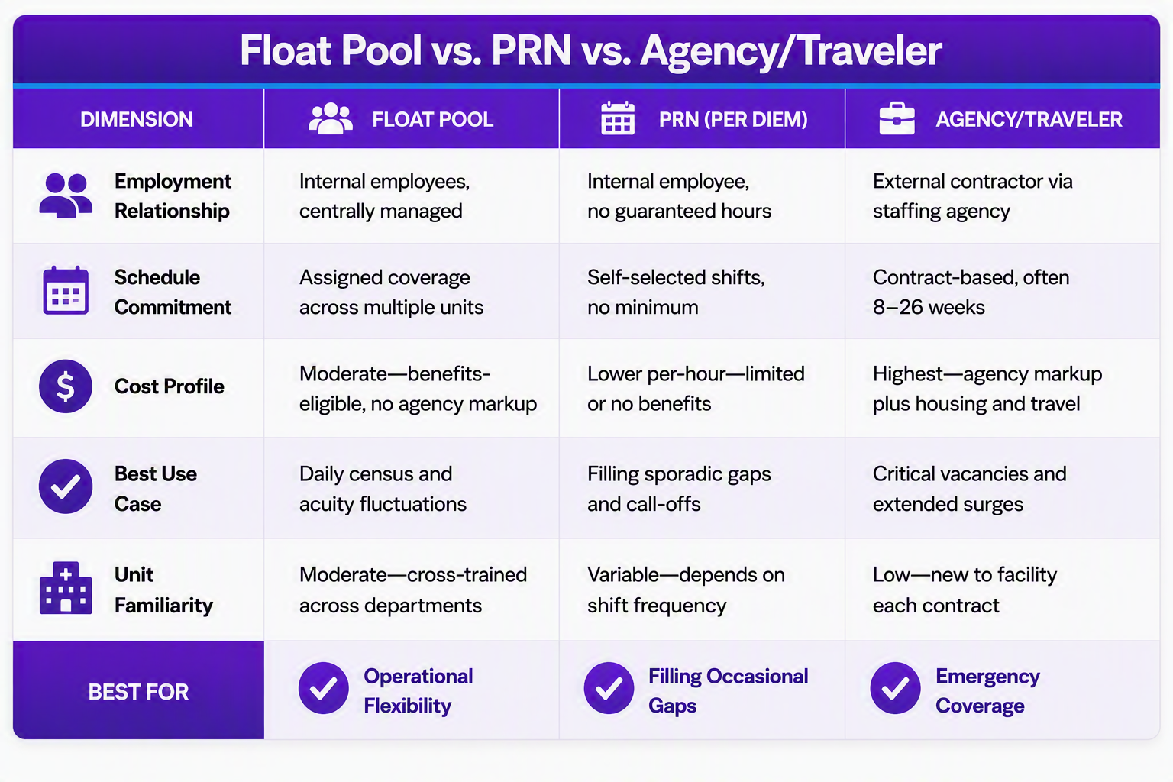Click the Cost Profile dollar sign icon

click(66, 386)
